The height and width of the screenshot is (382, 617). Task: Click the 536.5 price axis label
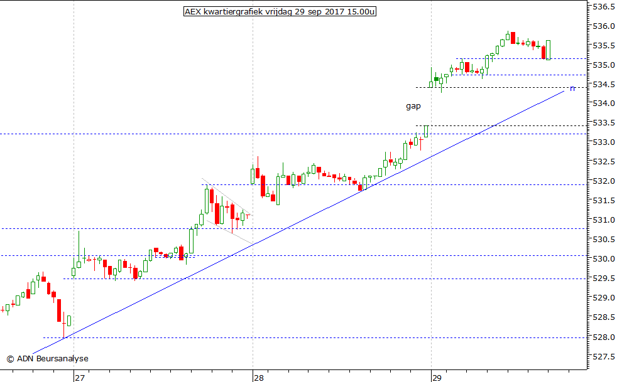click(x=604, y=7)
